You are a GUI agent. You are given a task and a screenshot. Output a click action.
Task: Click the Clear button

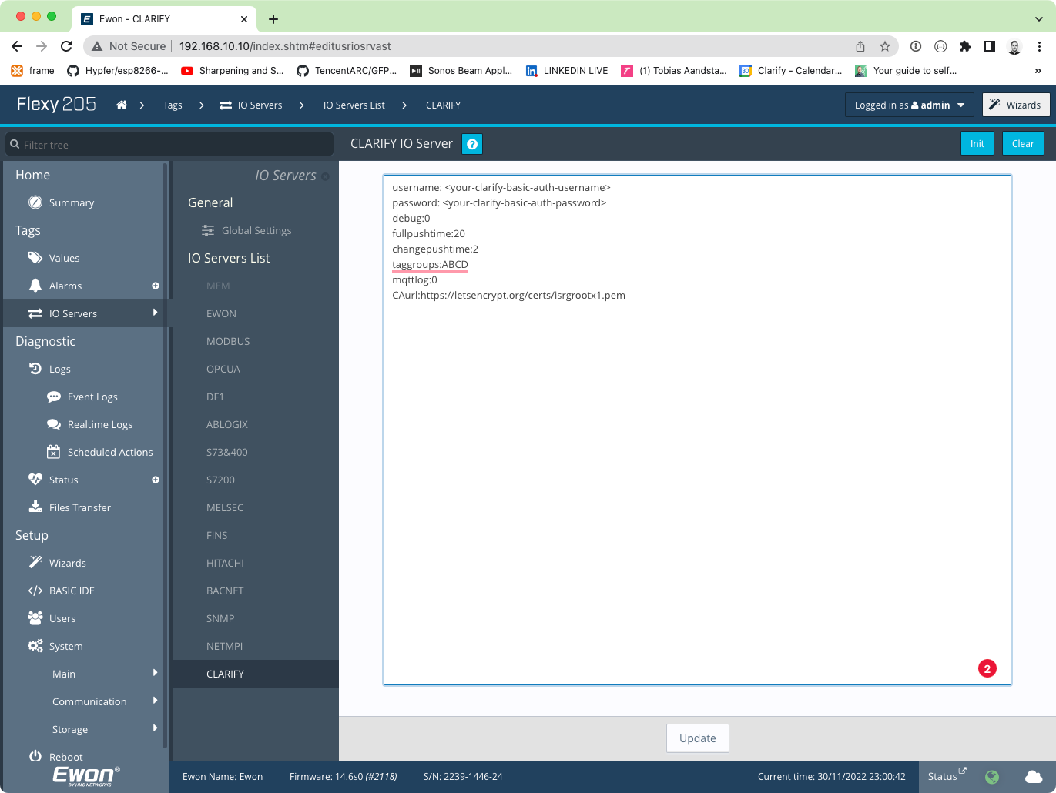pyautogui.click(x=1023, y=144)
